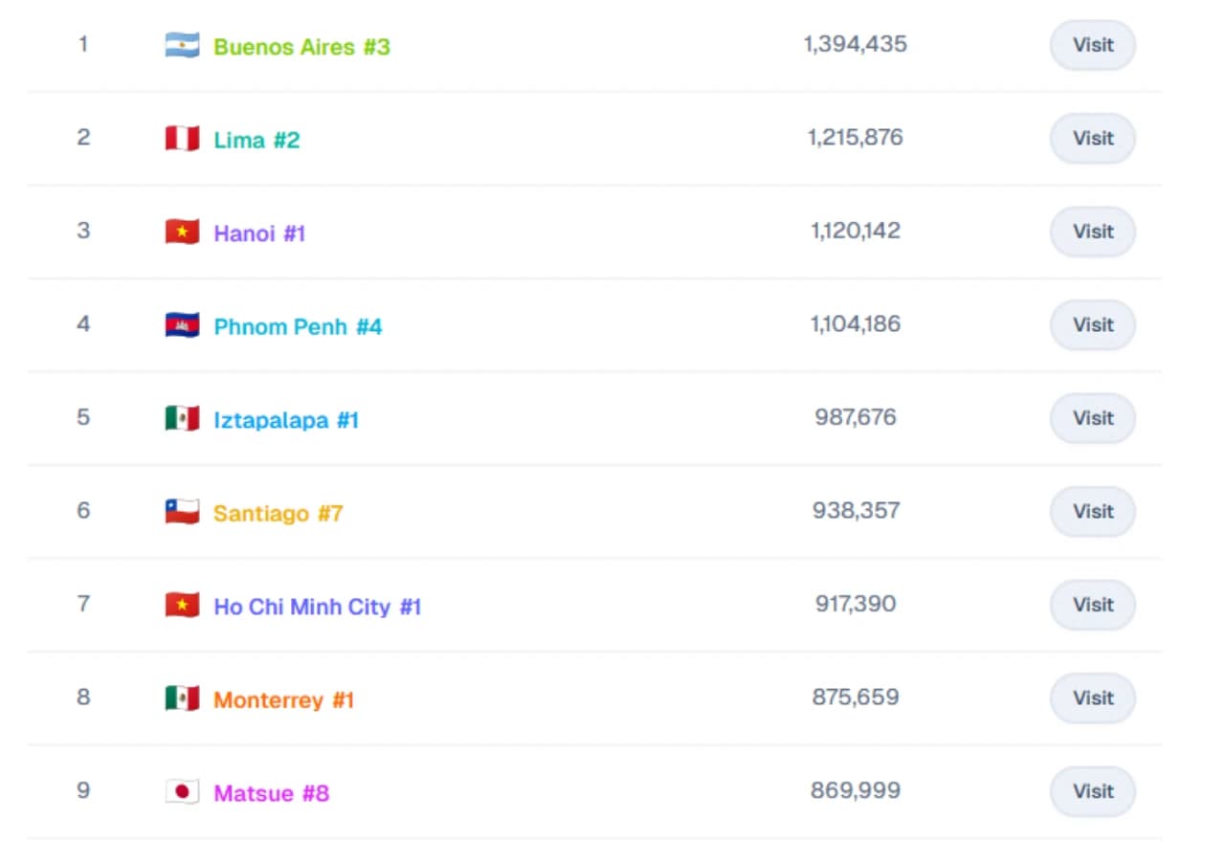This screenshot has width=1225, height=842.
Task: Click the Cambodia flag beside Phnom Penh
Action: point(182,325)
